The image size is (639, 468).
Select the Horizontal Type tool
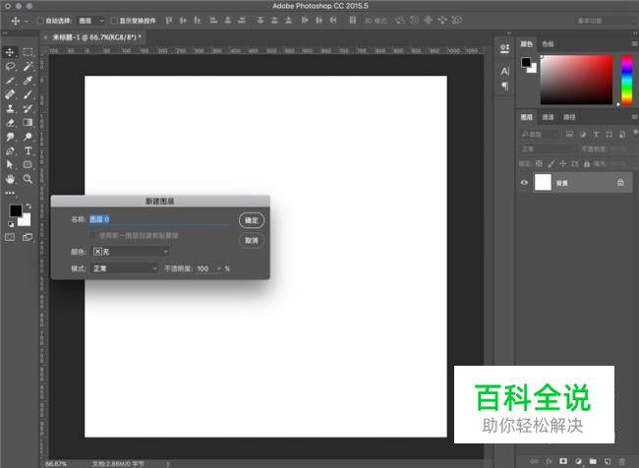point(28,151)
